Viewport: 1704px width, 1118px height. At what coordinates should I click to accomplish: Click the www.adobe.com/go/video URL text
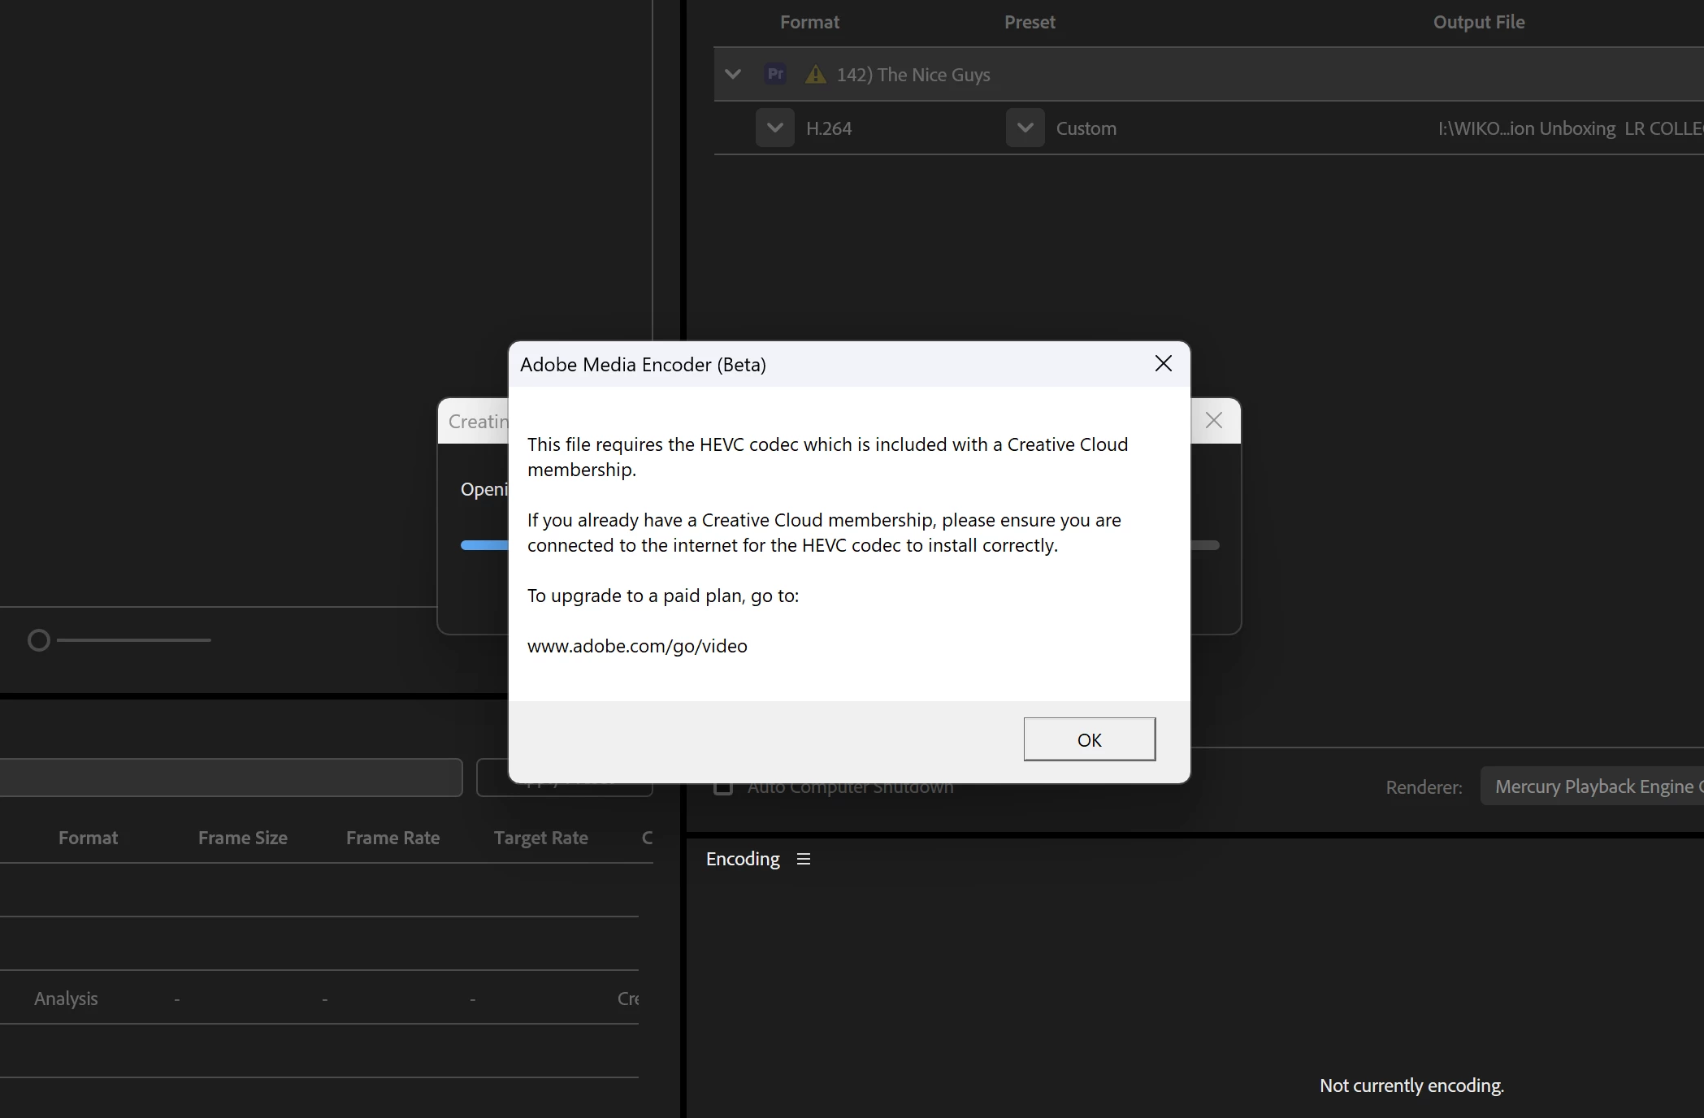pos(637,646)
